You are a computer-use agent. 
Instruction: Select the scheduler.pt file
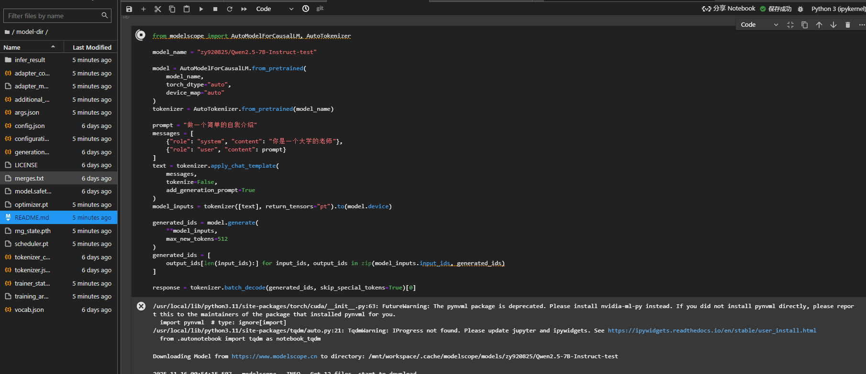(x=58, y=244)
